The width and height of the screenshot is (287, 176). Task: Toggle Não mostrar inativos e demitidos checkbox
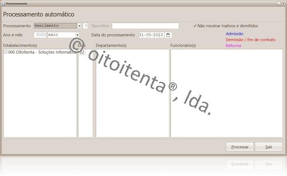point(195,26)
